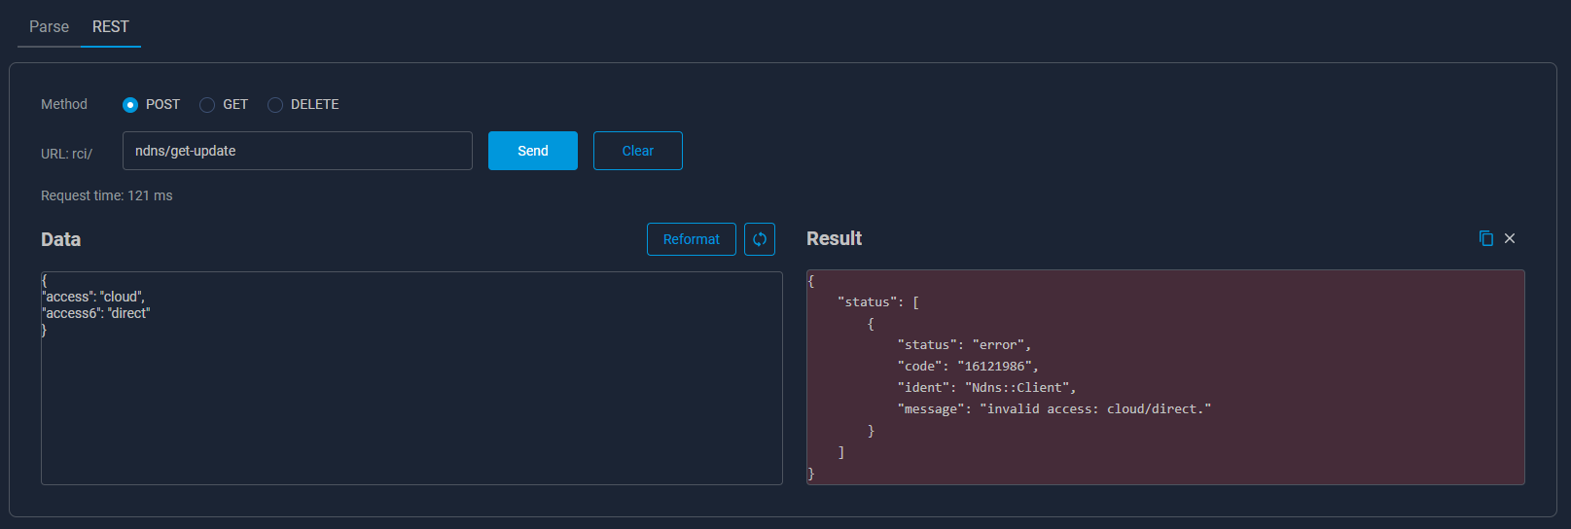The image size is (1571, 529).
Task: Click the invalid access error message line
Action: [x=1054, y=408]
